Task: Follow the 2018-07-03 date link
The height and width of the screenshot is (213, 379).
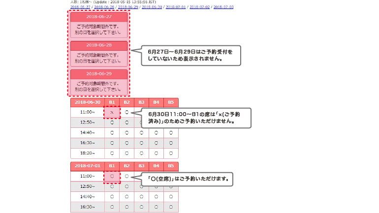Action: click(223, 7)
